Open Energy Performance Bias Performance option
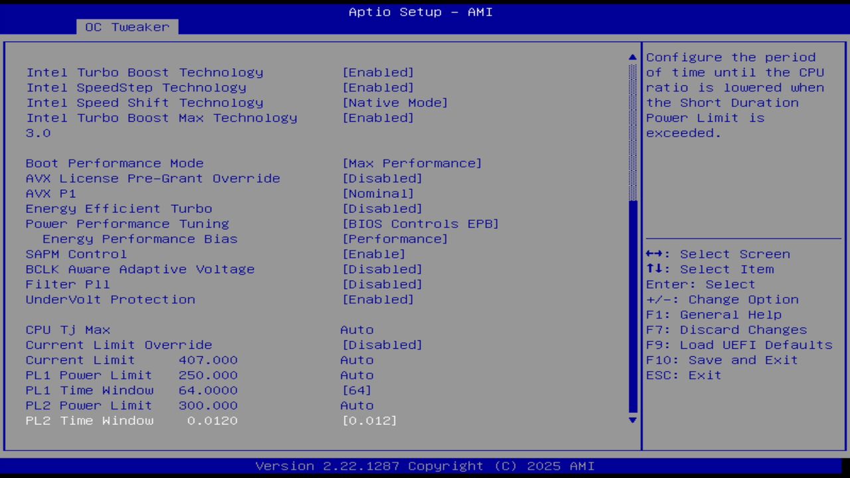The height and width of the screenshot is (478, 850). coord(395,239)
